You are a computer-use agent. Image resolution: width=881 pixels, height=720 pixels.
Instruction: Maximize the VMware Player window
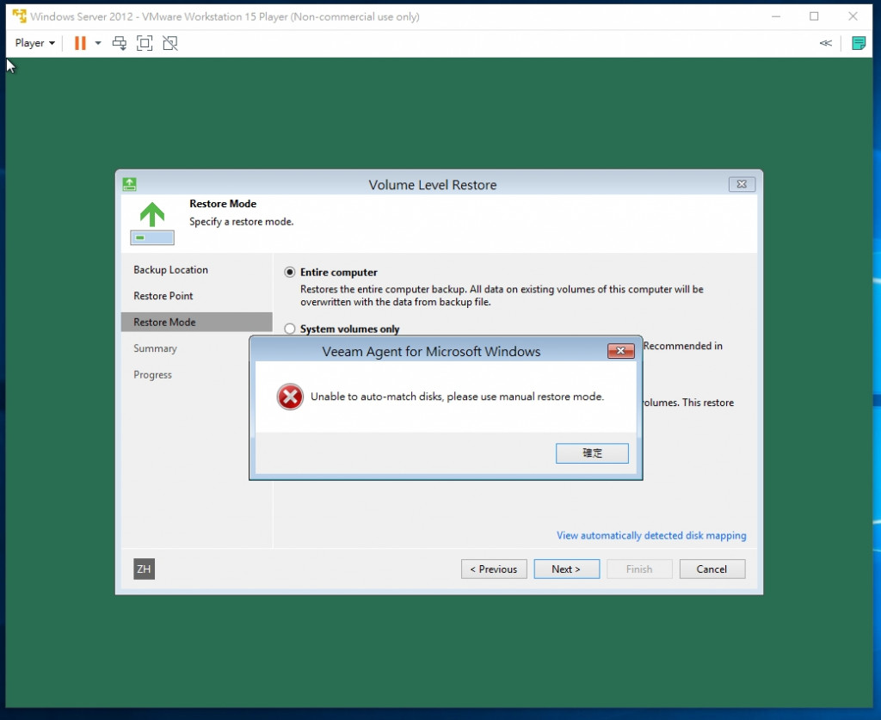[x=814, y=16]
